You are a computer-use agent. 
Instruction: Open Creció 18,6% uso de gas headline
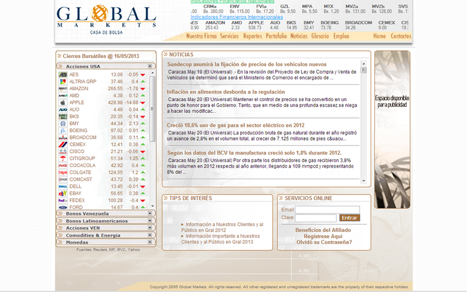click(x=236, y=126)
